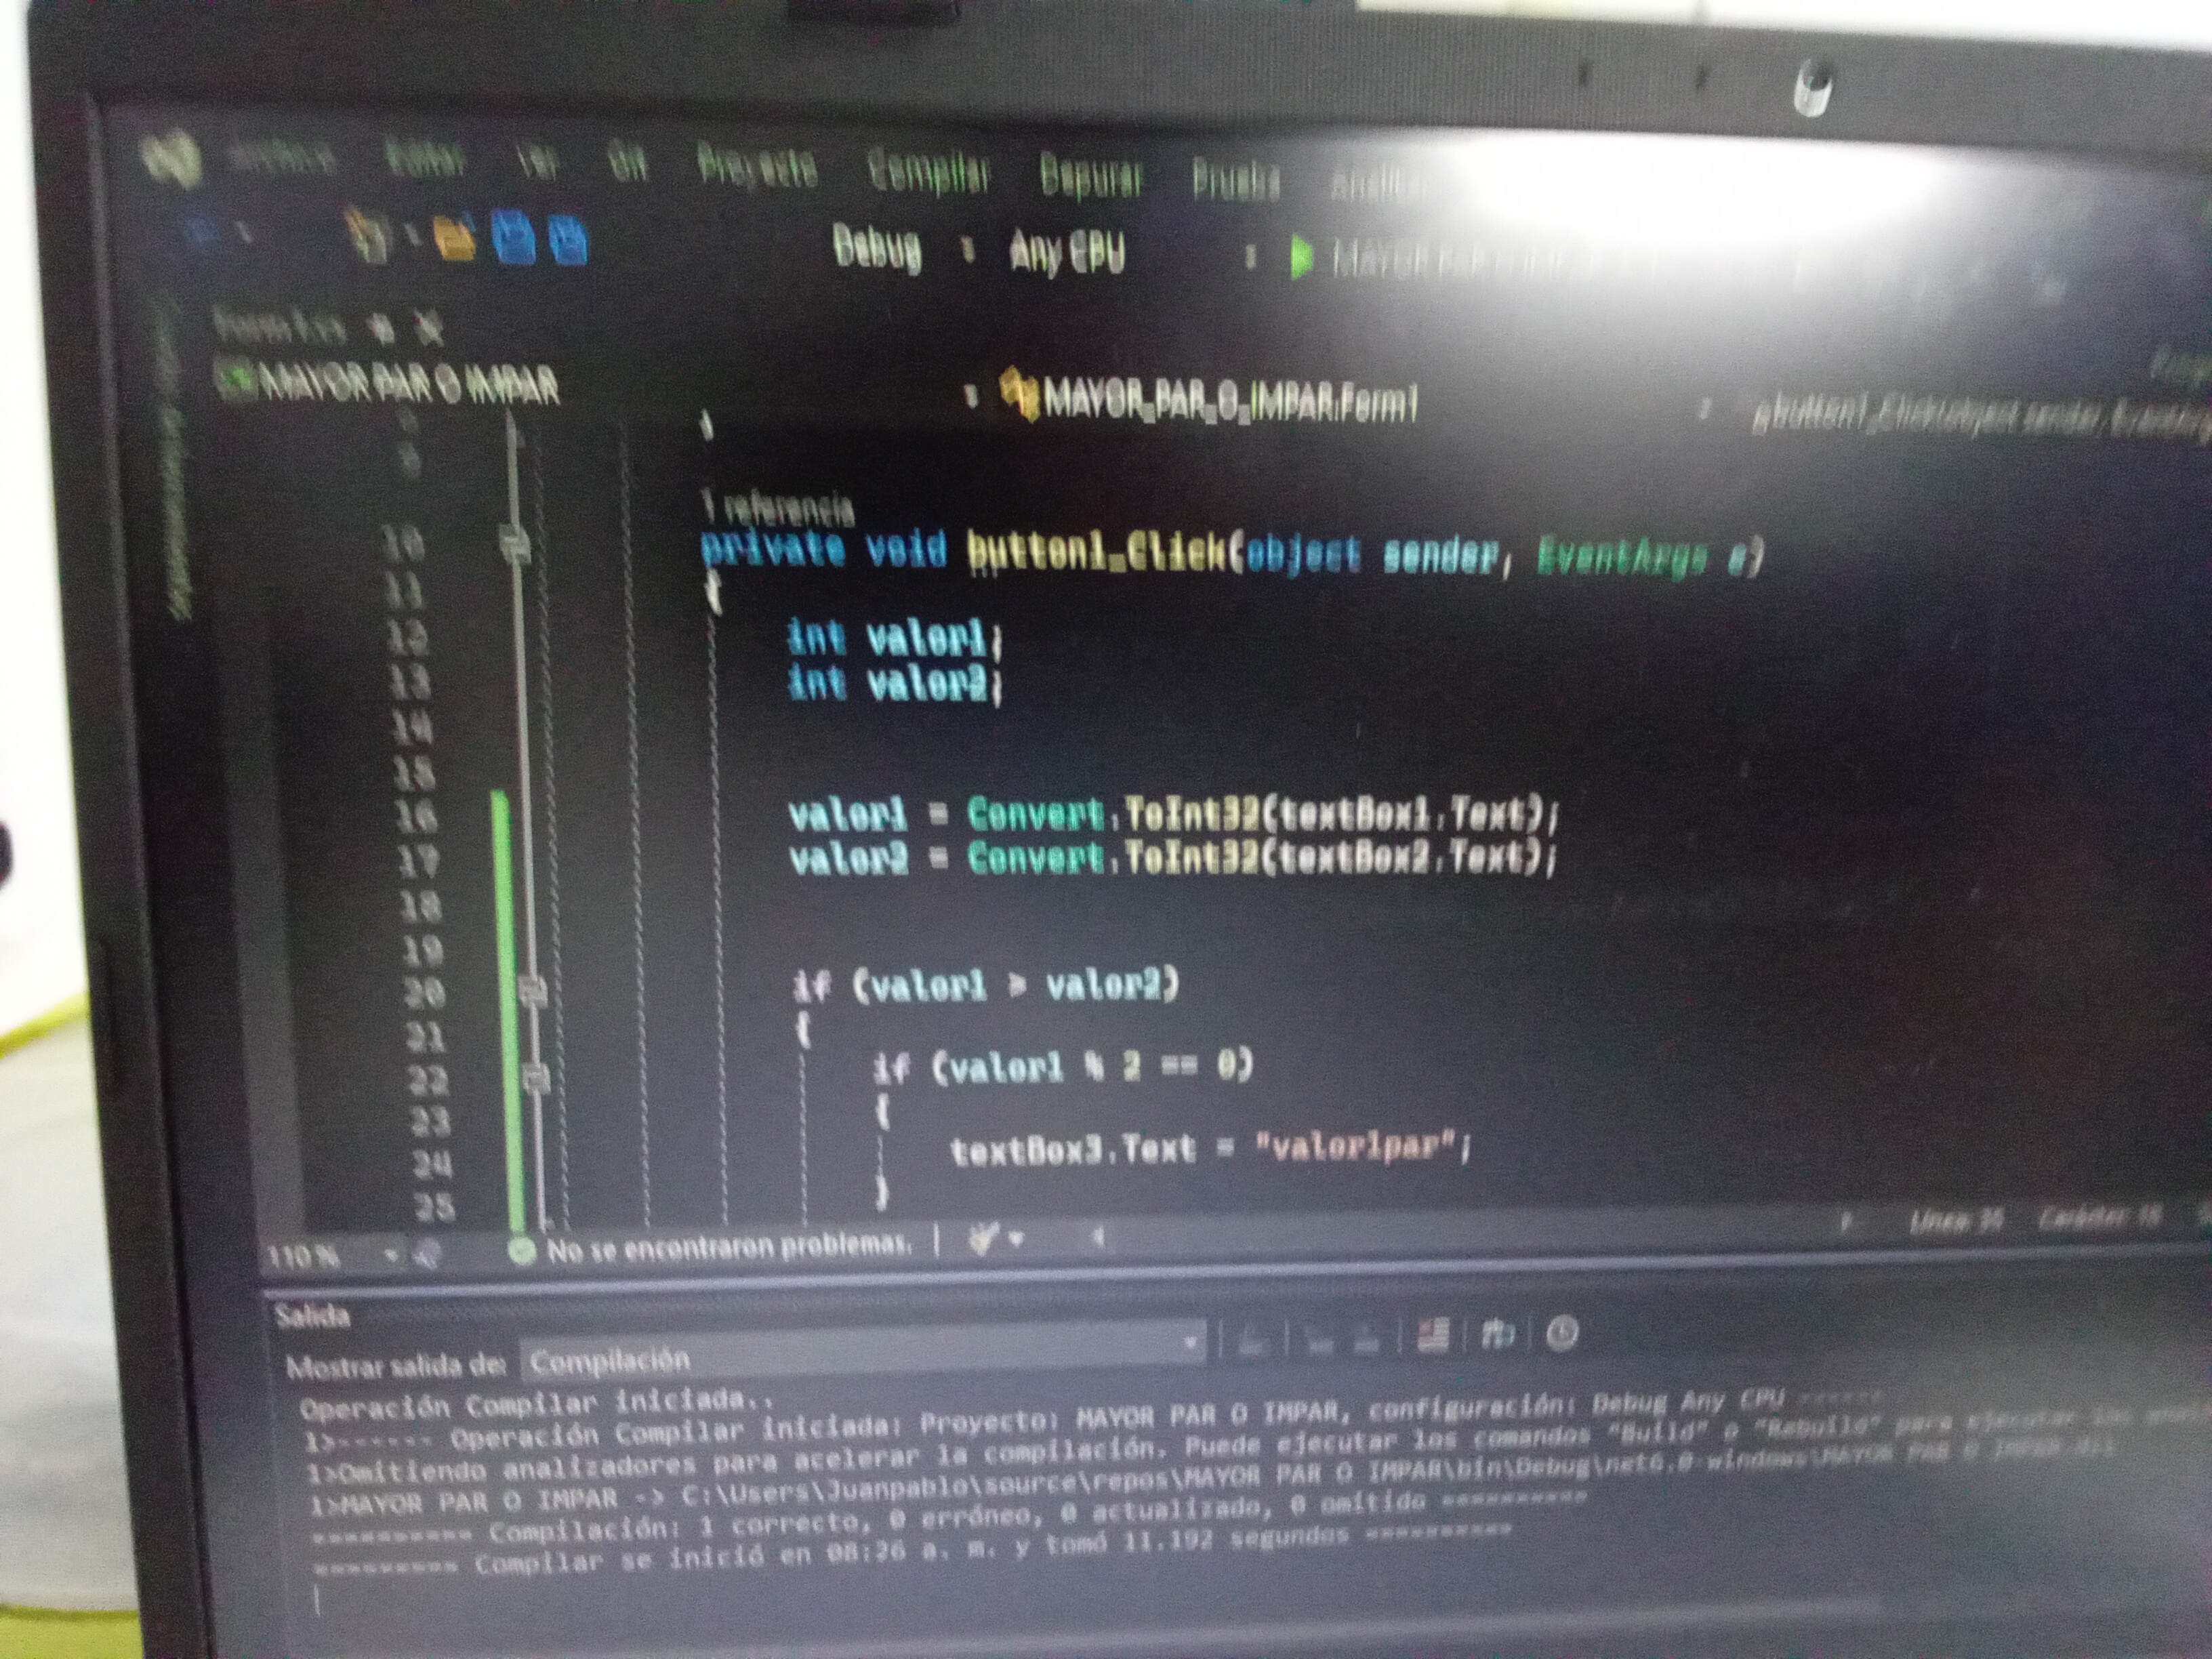Click the New Project toolbar icon
This screenshot has height=1659, width=2212.
click(367, 238)
